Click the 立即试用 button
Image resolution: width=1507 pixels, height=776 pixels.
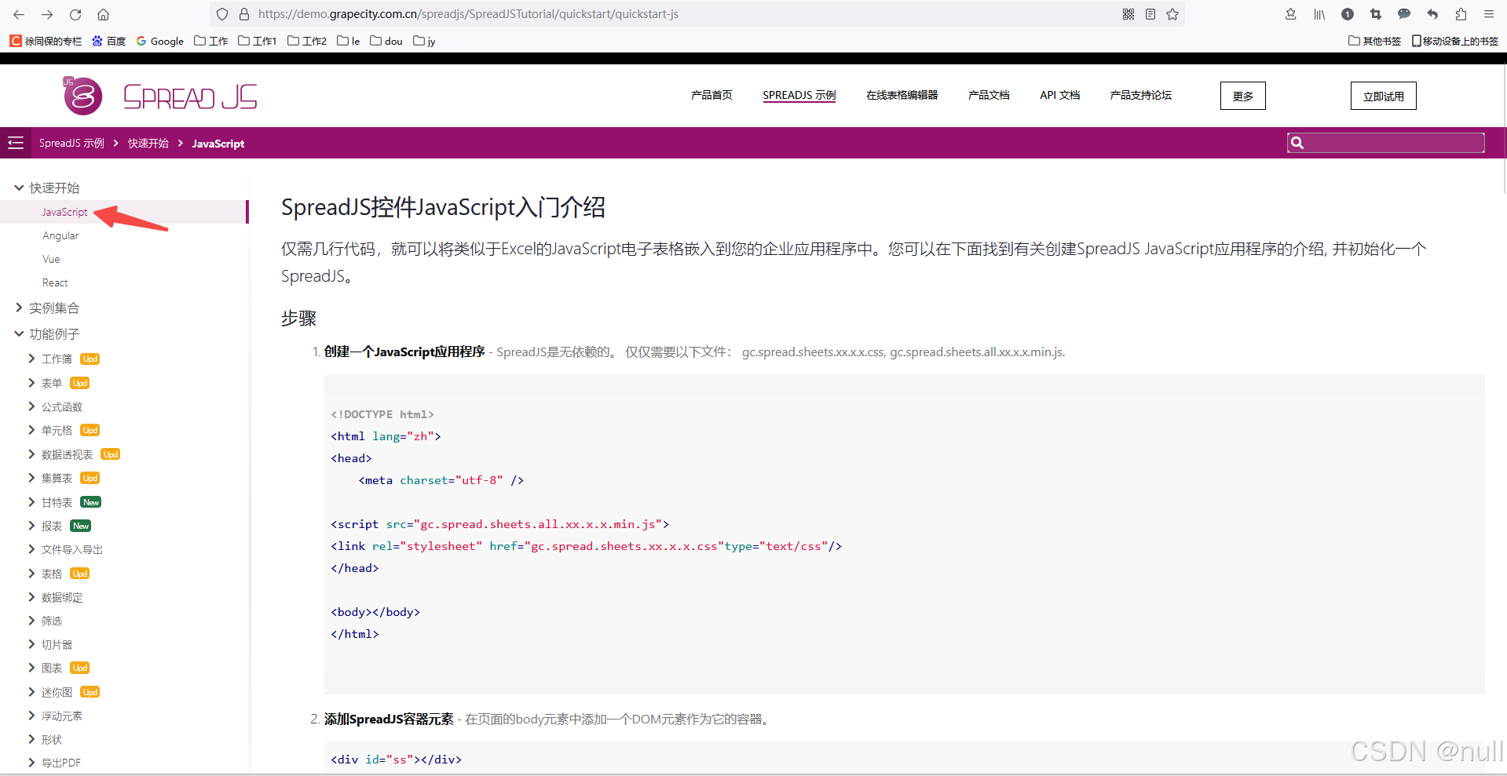point(1383,95)
